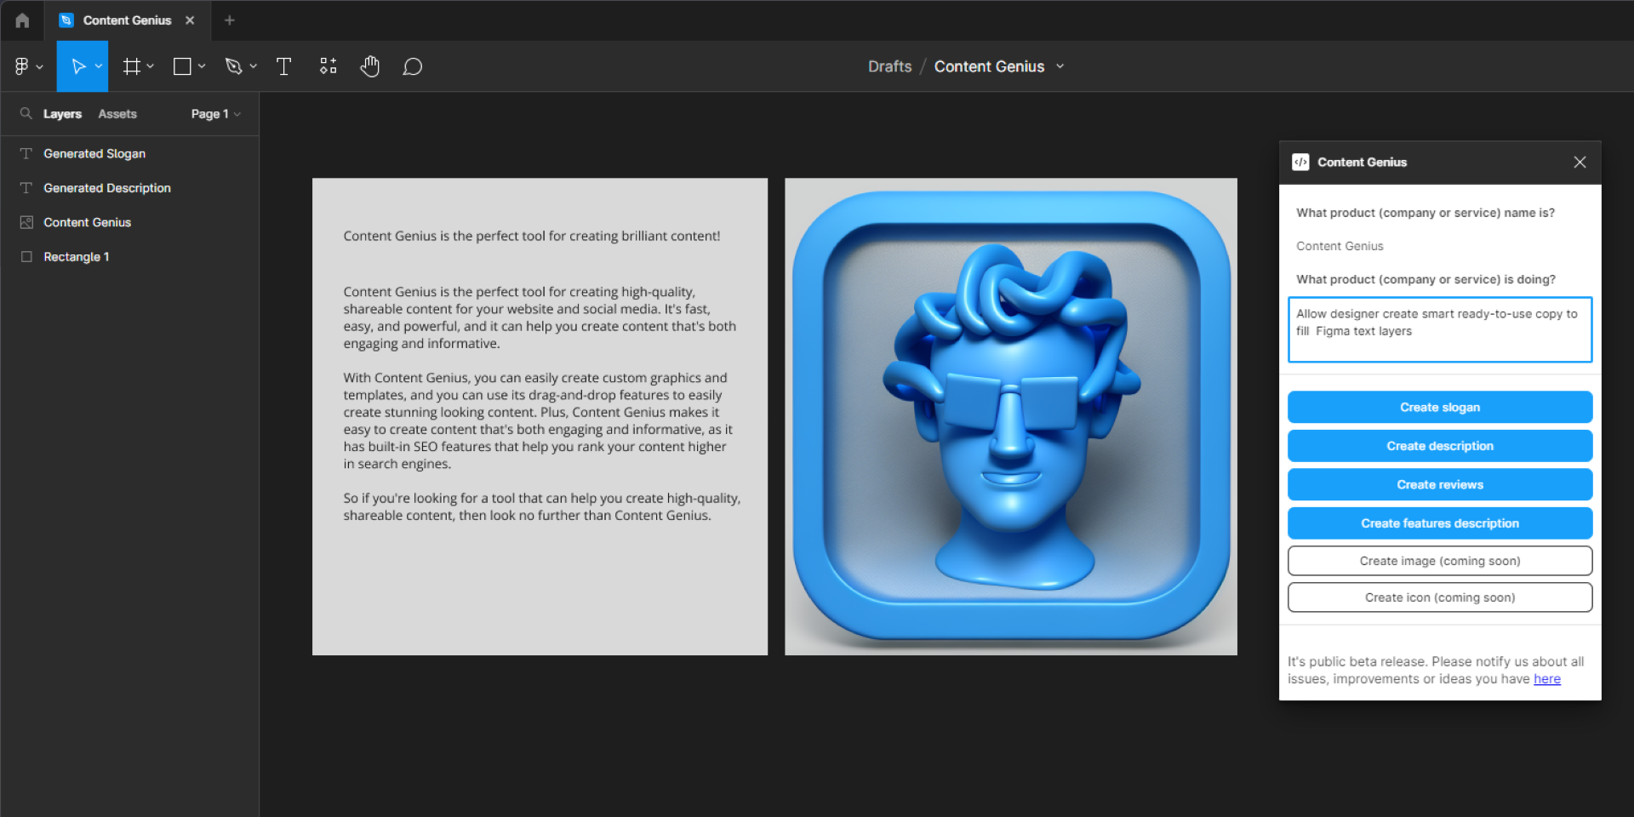The width and height of the screenshot is (1634, 817).
Task: Select the Text tool
Action: pos(284,66)
